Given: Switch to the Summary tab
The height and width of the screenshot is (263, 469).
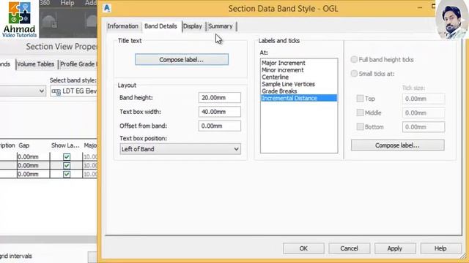Looking at the screenshot, I should 221,26.
